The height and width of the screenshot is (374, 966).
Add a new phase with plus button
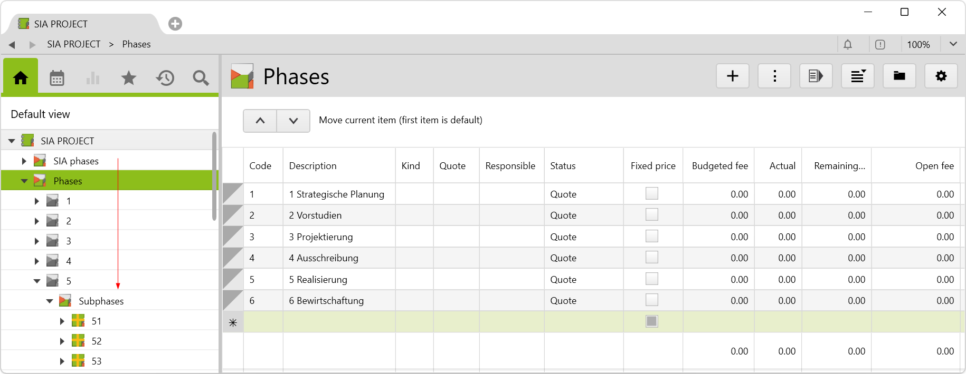[732, 76]
